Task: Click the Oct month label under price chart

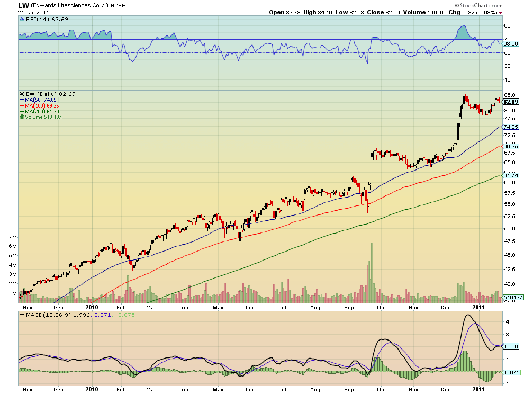Action: point(381,307)
